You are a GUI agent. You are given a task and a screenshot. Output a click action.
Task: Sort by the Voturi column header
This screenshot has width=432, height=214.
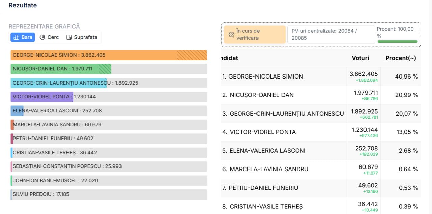(x=360, y=58)
